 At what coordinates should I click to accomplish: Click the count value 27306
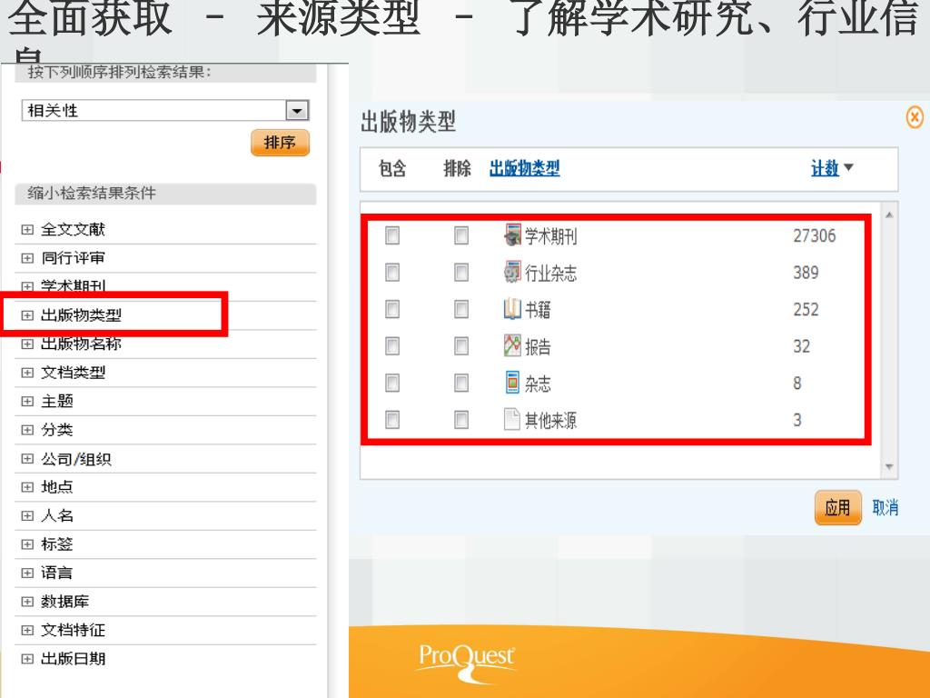pos(815,235)
